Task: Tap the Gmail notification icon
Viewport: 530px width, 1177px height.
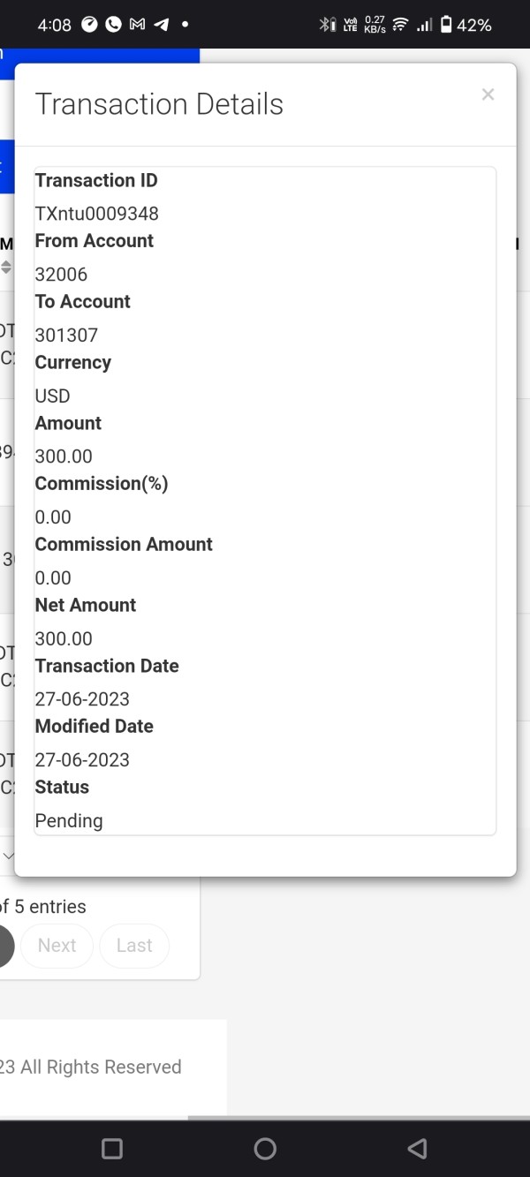Action: (x=137, y=25)
